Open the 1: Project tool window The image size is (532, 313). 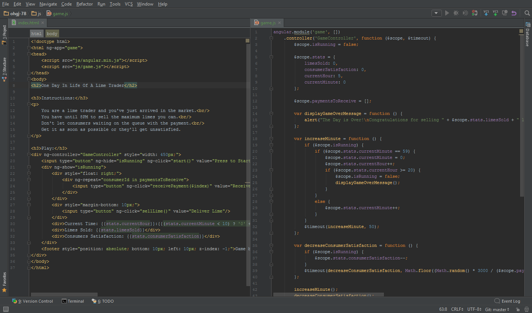4,35
